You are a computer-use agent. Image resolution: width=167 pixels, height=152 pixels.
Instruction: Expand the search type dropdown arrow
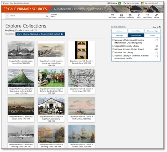point(7,16)
